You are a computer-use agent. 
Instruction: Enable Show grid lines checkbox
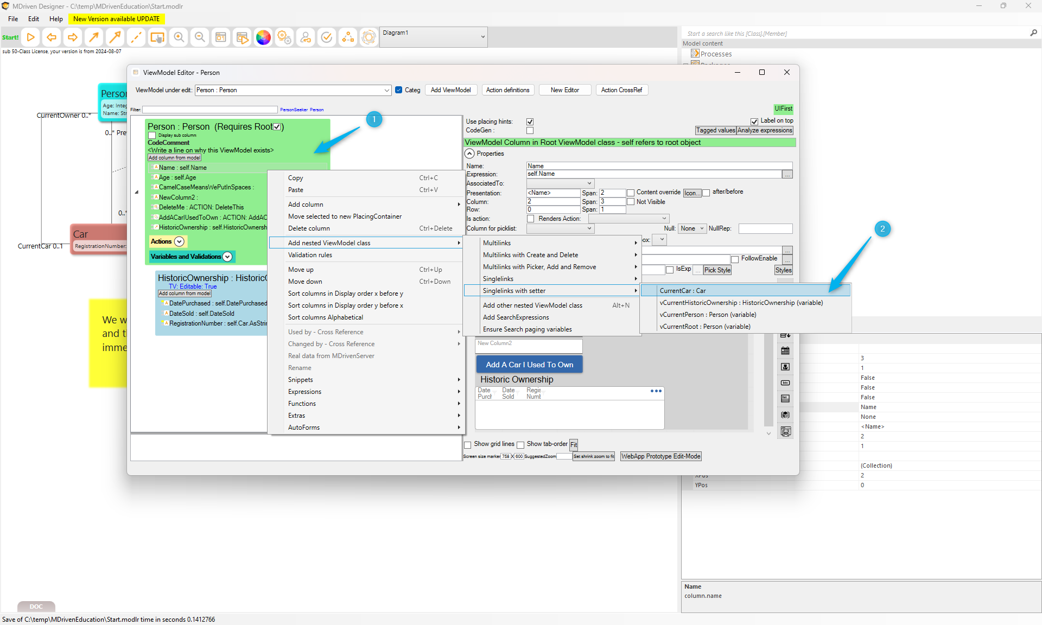468,444
